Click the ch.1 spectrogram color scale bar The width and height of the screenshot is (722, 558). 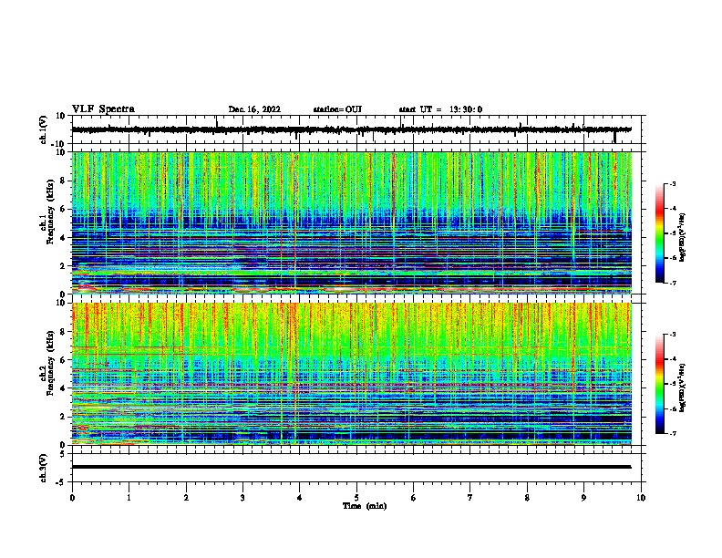click(x=660, y=233)
